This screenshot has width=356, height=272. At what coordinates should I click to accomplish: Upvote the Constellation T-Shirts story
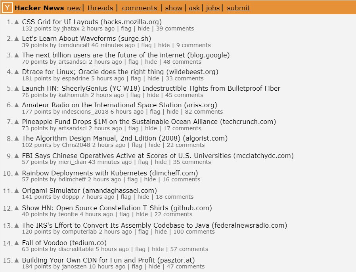[x=17, y=208]
